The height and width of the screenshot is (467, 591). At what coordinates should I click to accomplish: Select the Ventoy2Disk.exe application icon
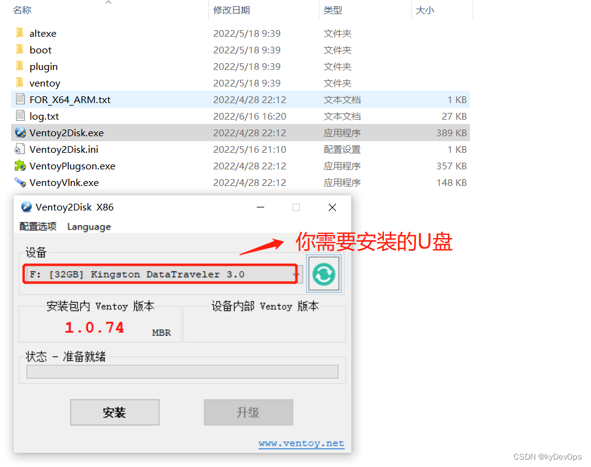pyautogui.click(x=20, y=133)
